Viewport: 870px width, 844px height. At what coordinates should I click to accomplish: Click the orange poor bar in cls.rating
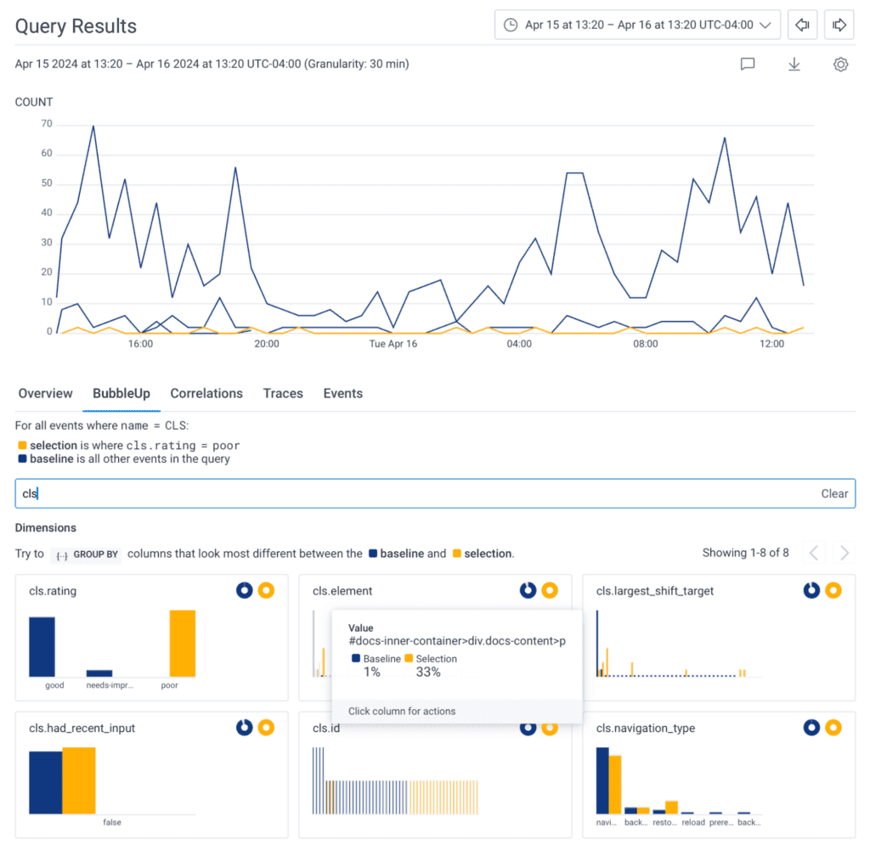click(x=182, y=643)
